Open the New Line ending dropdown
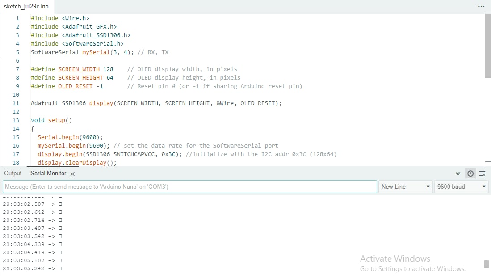The height and width of the screenshot is (276, 491). [406, 187]
